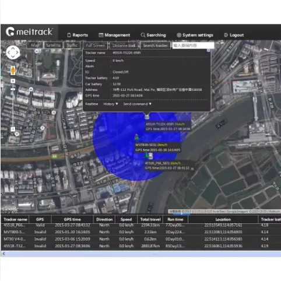Click the Full Screen button

(96, 45)
